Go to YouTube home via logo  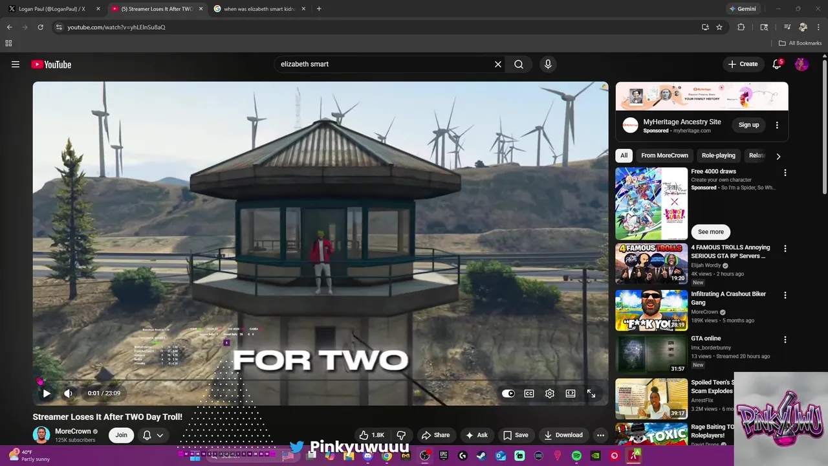tap(51, 64)
